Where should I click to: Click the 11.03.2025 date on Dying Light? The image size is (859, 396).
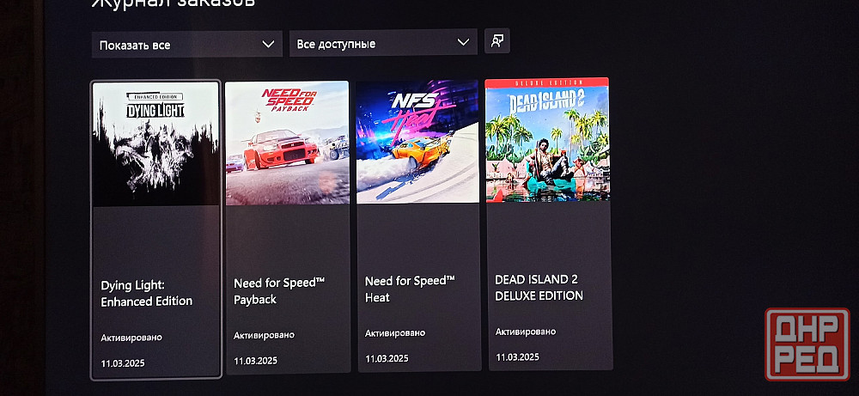123,363
